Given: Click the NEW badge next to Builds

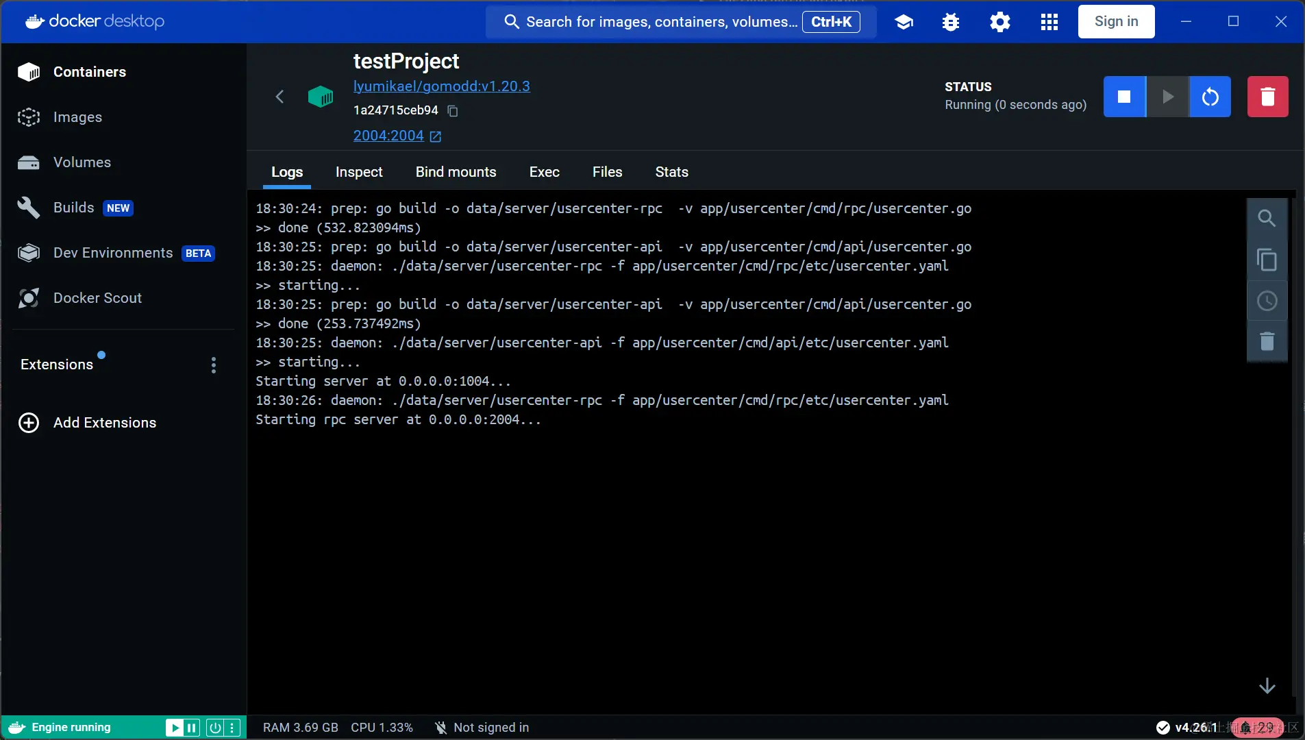Looking at the screenshot, I should coord(118,208).
